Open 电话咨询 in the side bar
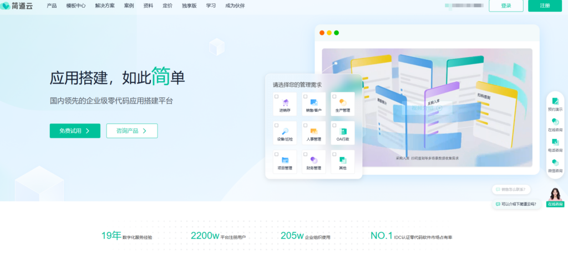The image size is (568, 259). 555,145
